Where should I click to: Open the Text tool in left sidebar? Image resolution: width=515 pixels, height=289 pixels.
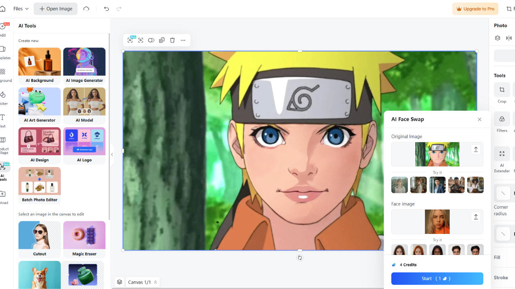coord(3,120)
